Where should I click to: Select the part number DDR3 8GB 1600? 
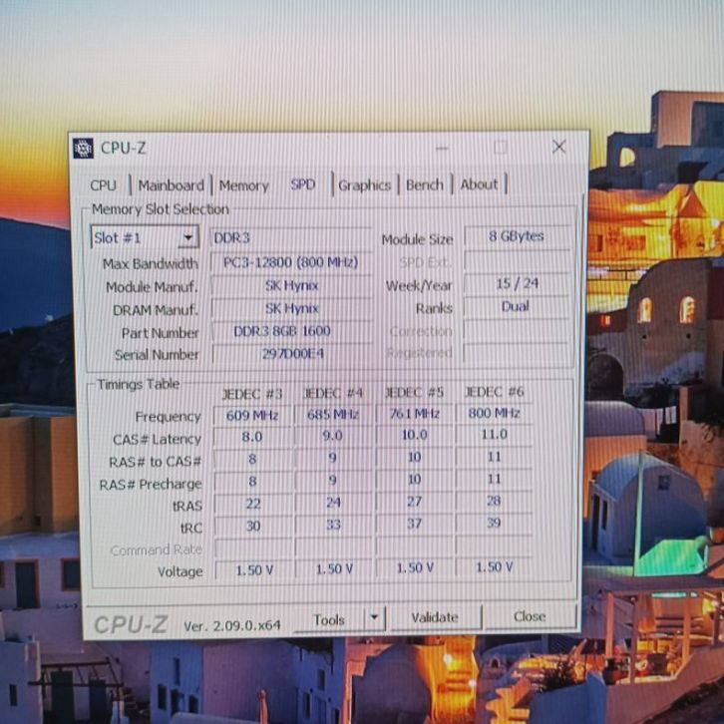pyautogui.click(x=291, y=331)
